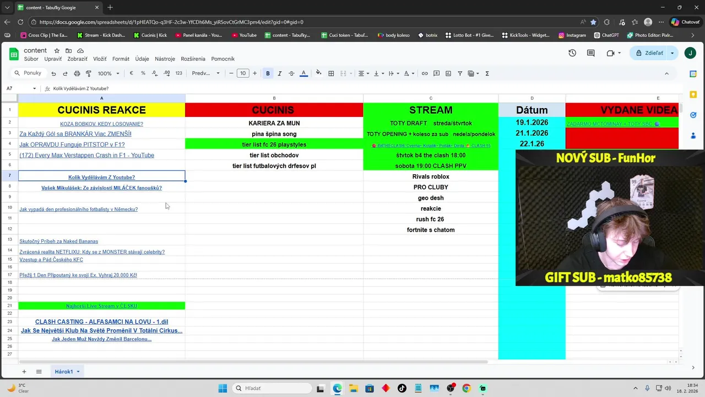Format selection as percent
This screenshot has height=397, width=705.
click(143, 73)
